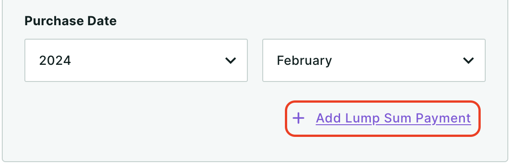Expand the year combo box using its down arrow
The image size is (511, 163).
(231, 60)
